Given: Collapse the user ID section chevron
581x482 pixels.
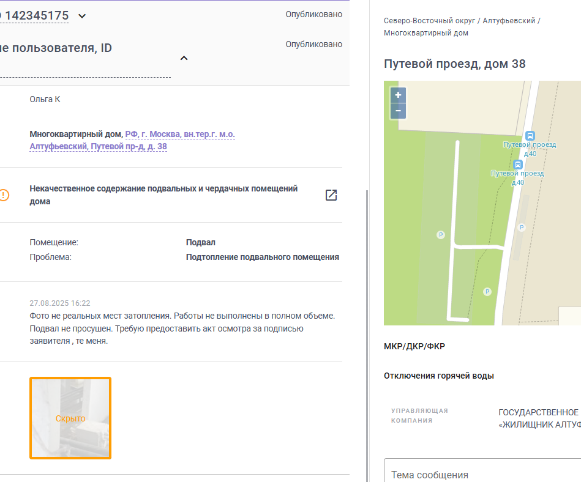Looking at the screenshot, I should click(x=184, y=58).
